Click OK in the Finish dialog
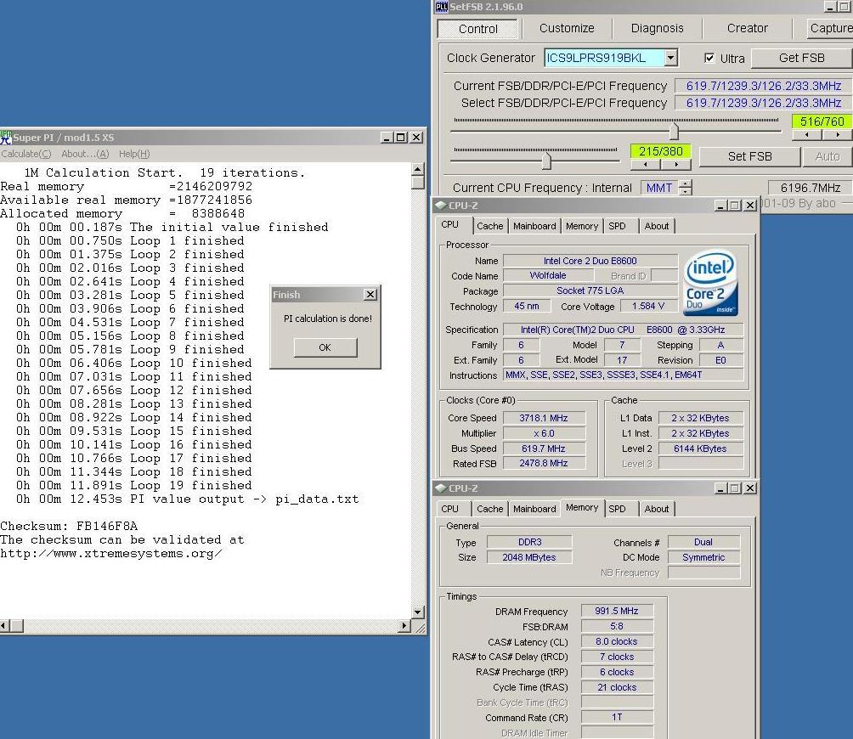Viewport: 853px width, 739px height. pos(325,347)
